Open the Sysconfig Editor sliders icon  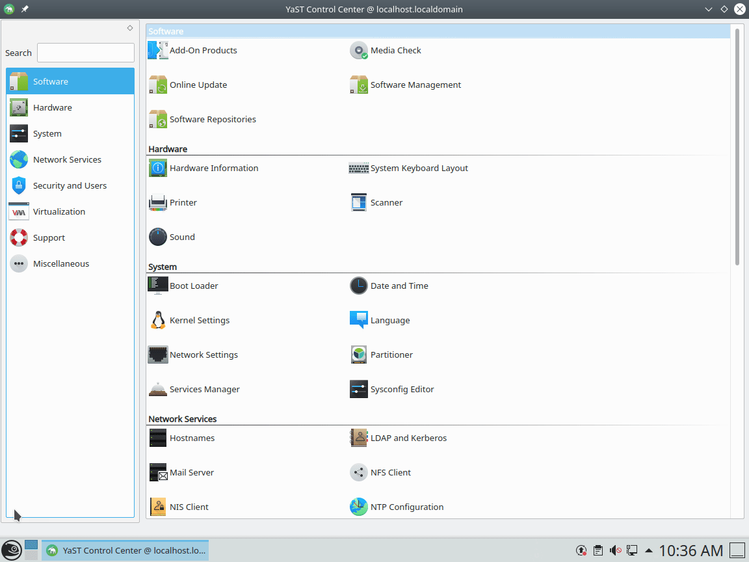coord(359,388)
